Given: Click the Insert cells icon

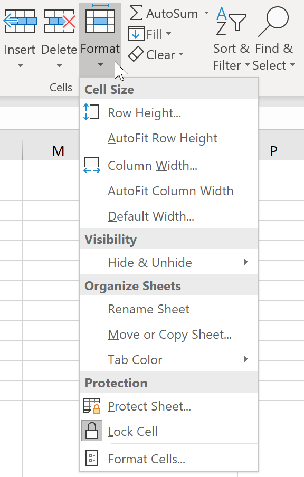Looking at the screenshot, I should [20, 21].
